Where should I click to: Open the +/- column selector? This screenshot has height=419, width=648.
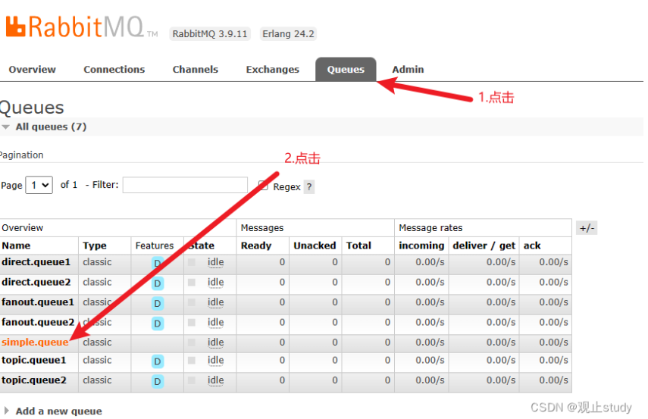point(587,227)
